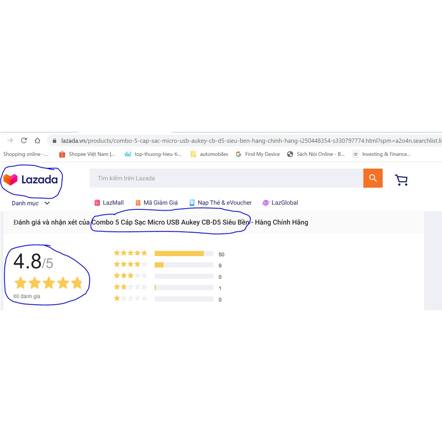442x442 pixels.
Task: Click the 4.8/5 rating score
Action: pos(33,261)
